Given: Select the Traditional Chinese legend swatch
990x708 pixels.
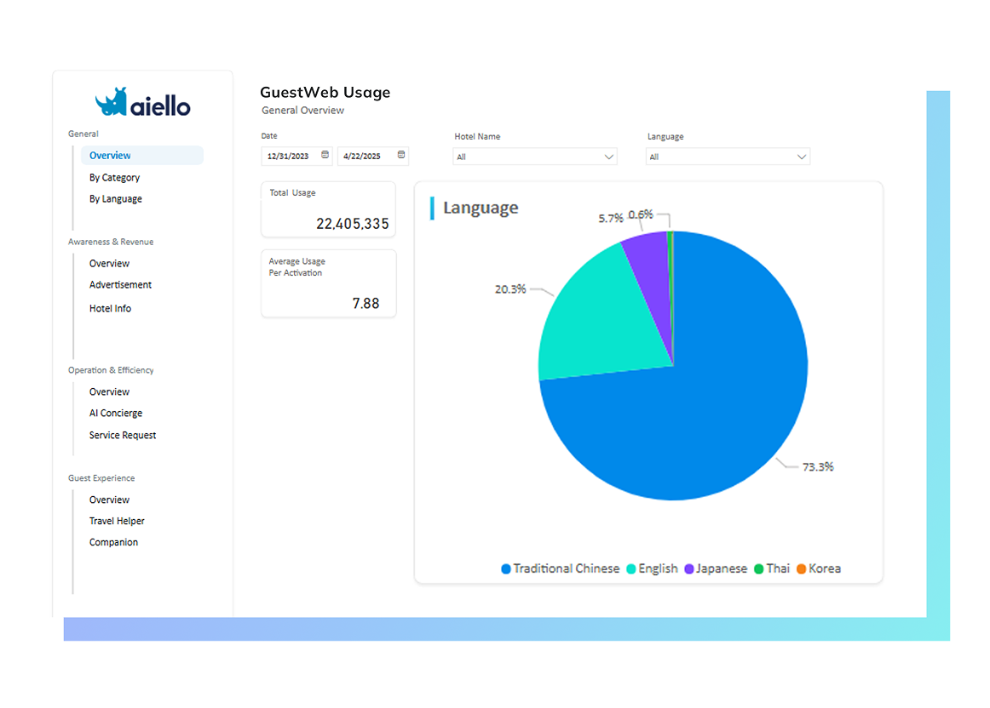Looking at the screenshot, I should [x=506, y=568].
